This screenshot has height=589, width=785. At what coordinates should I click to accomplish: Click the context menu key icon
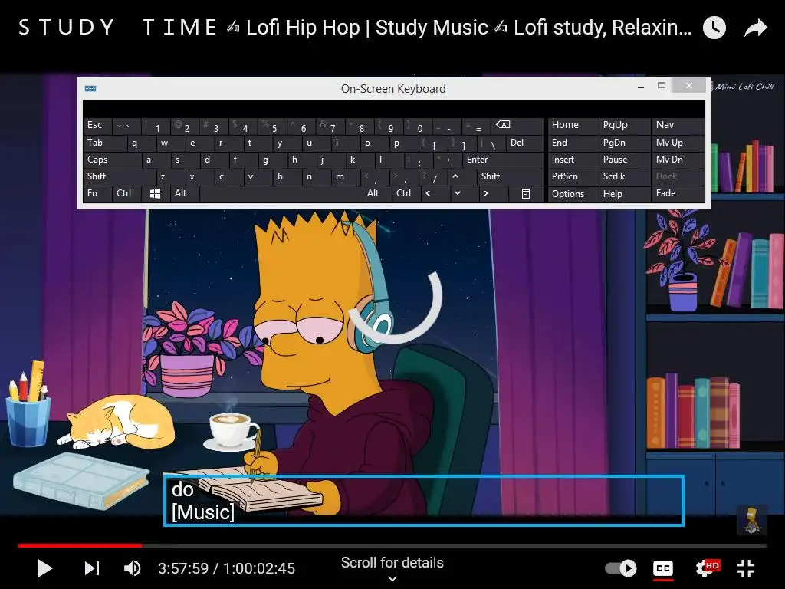pos(526,194)
